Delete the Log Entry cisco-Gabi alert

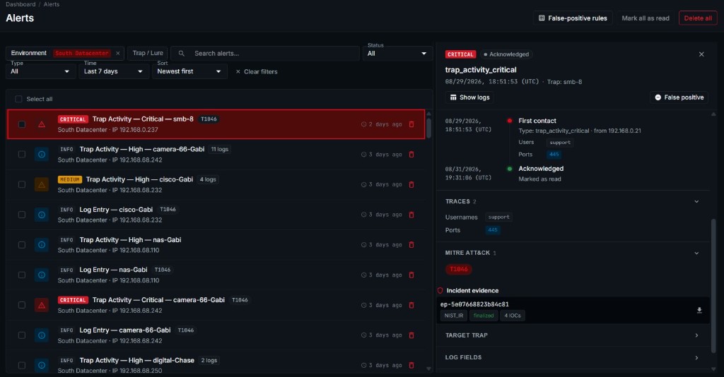pyautogui.click(x=411, y=215)
